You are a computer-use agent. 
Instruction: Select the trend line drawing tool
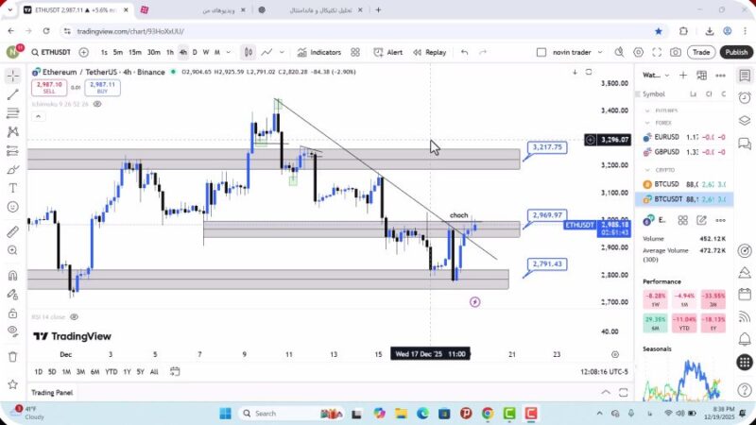pyautogui.click(x=12, y=94)
